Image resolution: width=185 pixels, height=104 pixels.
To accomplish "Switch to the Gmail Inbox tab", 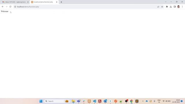I will (15, 2).
